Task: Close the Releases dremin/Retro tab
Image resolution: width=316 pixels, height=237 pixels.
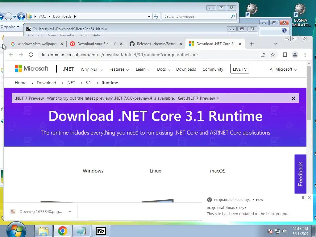Action: (181, 44)
